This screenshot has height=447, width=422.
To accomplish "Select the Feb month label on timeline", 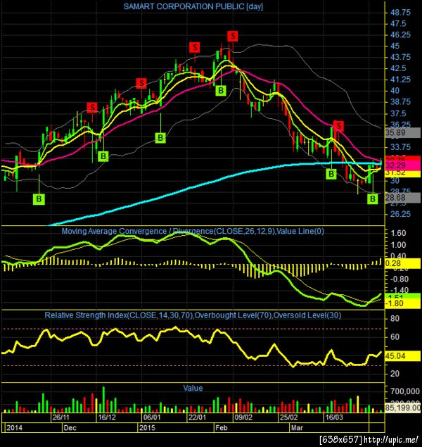I will pyautogui.click(x=222, y=427).
